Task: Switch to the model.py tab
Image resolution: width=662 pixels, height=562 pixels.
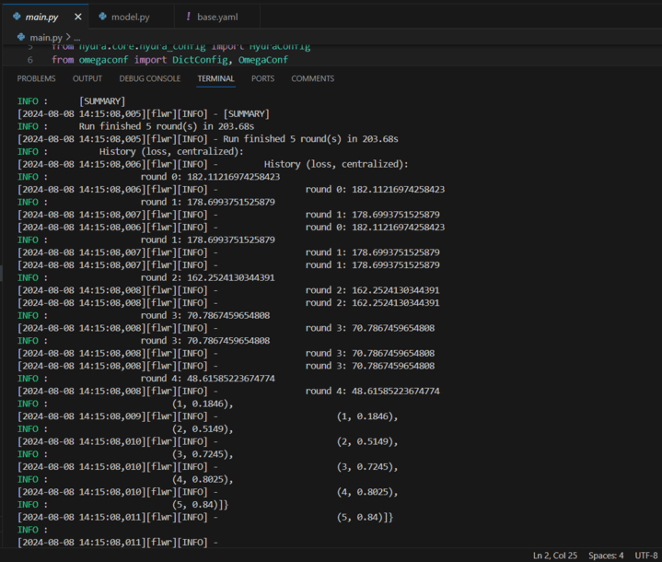Action: (129, 17)
